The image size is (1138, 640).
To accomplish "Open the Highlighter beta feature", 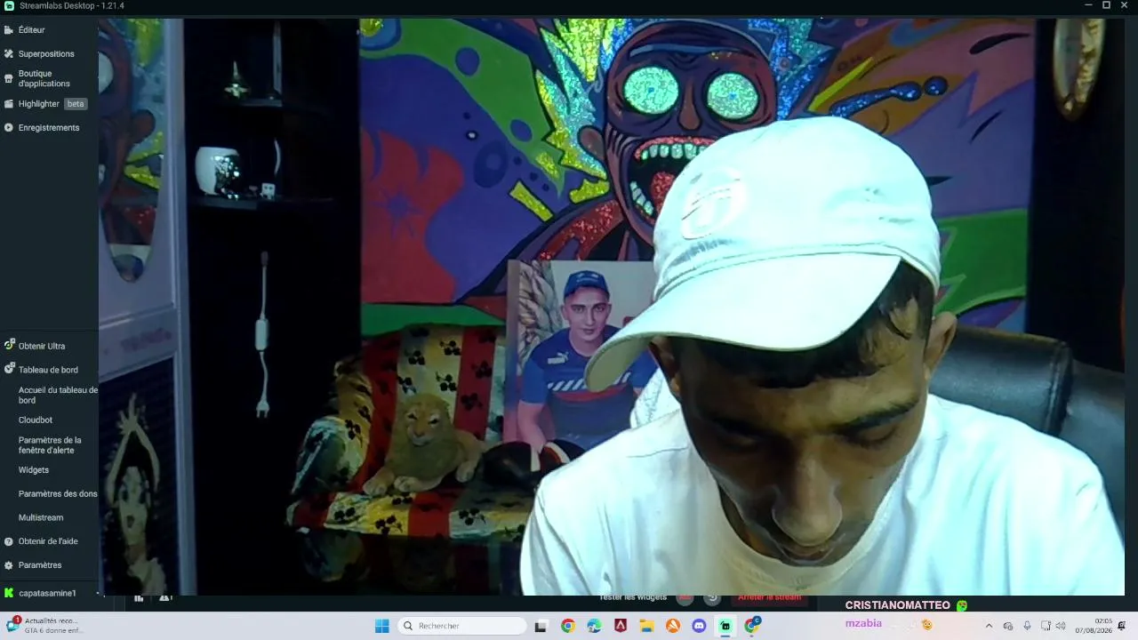I will pos(52,104).
